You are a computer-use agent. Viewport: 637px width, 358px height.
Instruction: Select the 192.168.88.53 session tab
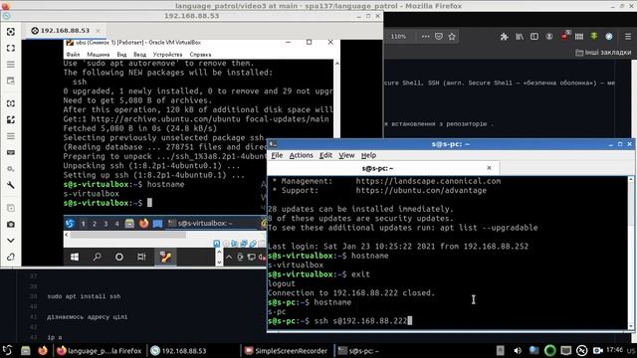tap(65, 31)
